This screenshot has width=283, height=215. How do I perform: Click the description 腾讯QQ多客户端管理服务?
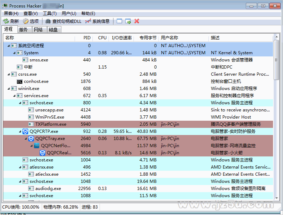coord(236,124)
